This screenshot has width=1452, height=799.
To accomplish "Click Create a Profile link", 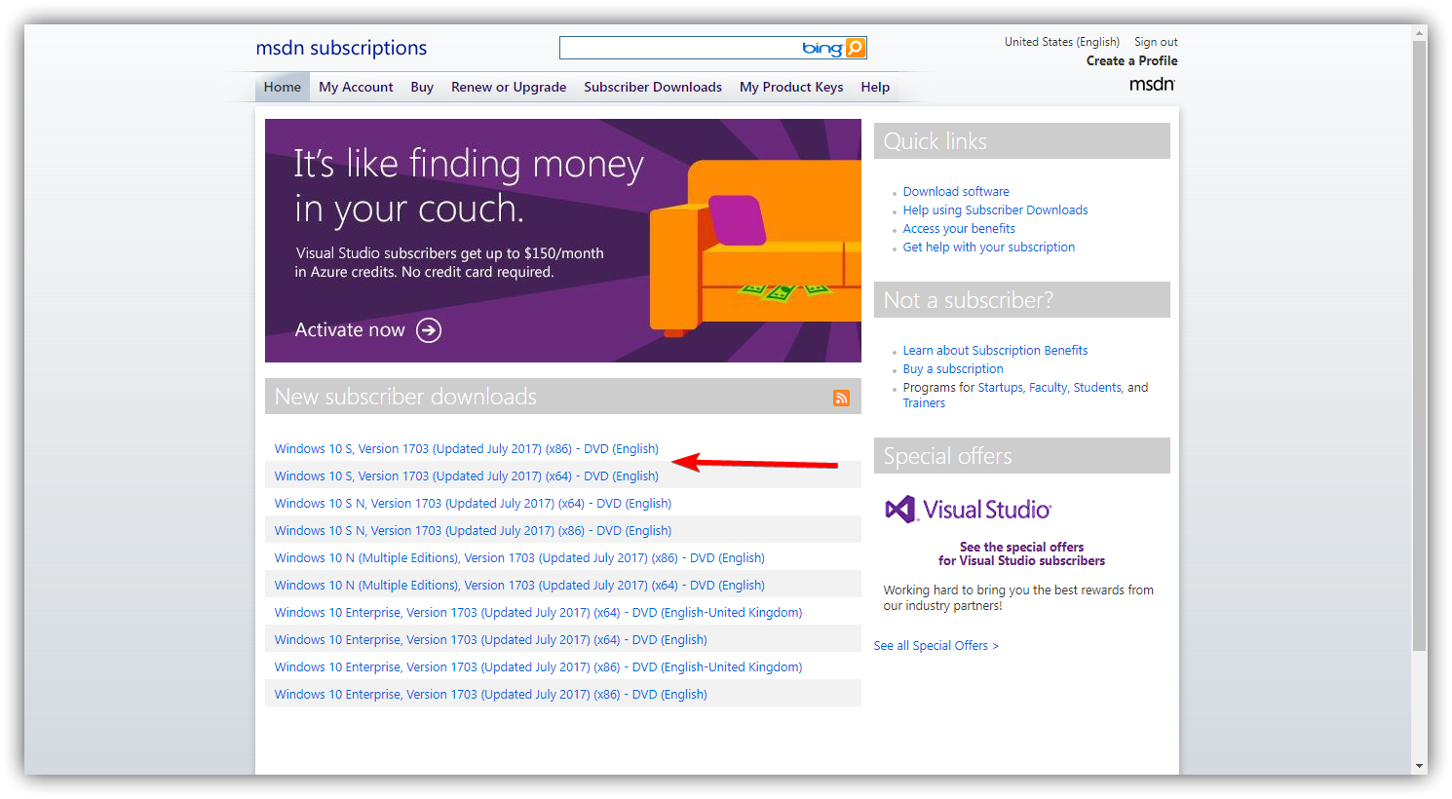I will tap(1132, 60).
